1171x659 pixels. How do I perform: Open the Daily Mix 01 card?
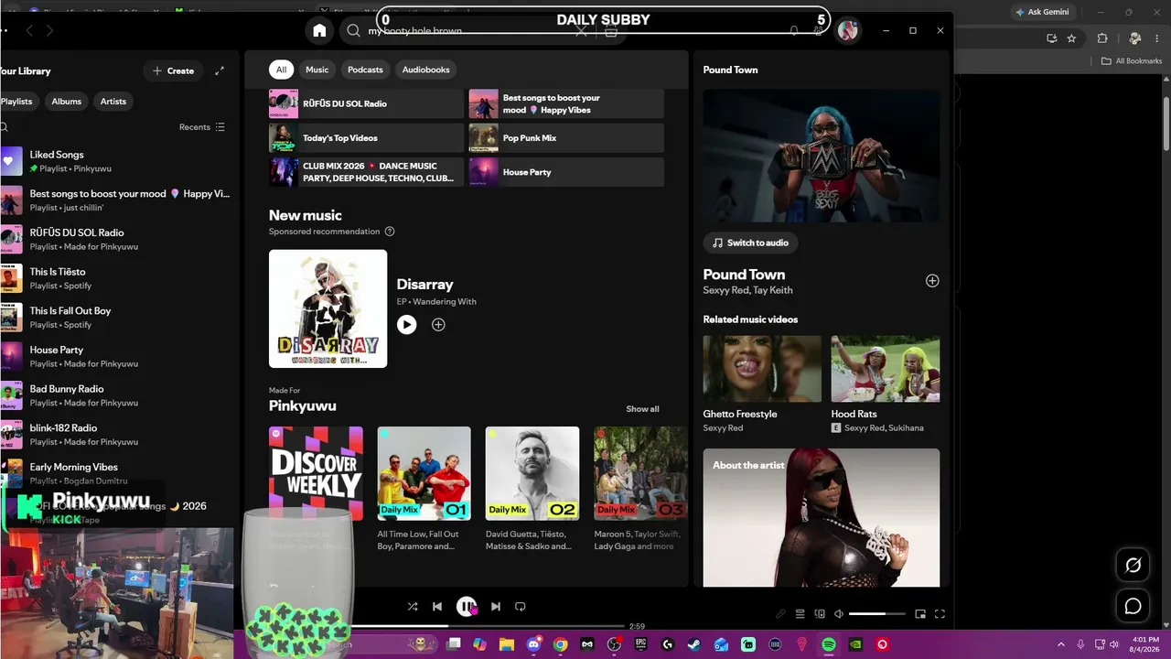[x=424, y=490]
